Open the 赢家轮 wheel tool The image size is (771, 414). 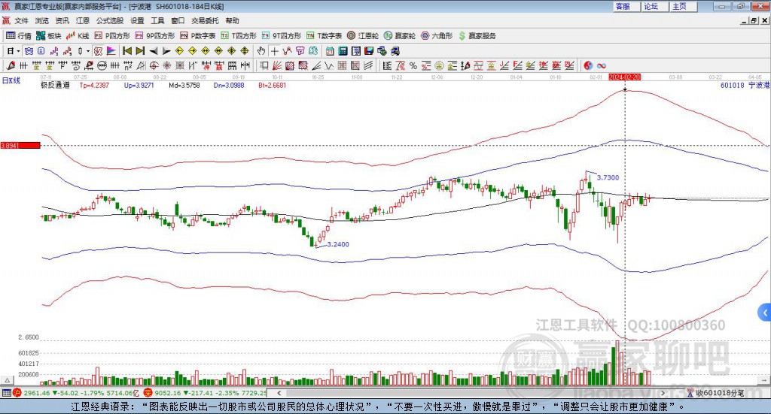400,36
